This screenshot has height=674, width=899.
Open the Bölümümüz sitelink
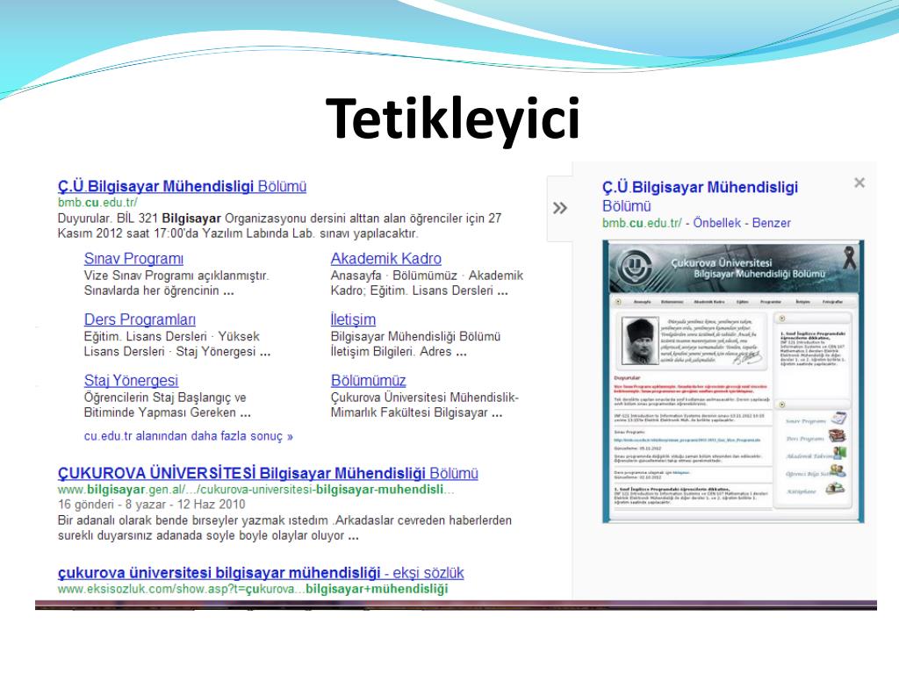pyautogui.click(x=368, y=381)
